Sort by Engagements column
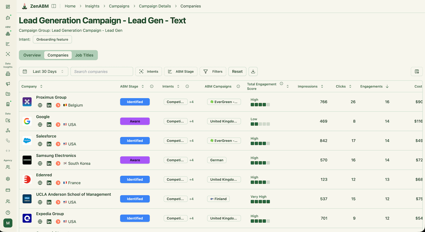The image size is (425, 232). click(375, 86)
